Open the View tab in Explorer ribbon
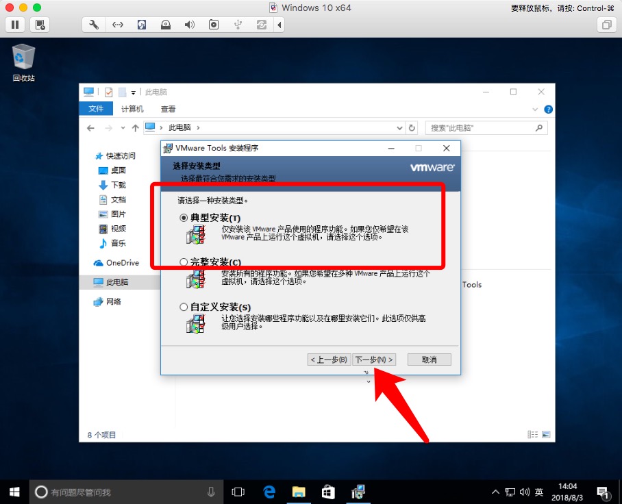Screen dimensions: 622x504 tap(168, 109)
